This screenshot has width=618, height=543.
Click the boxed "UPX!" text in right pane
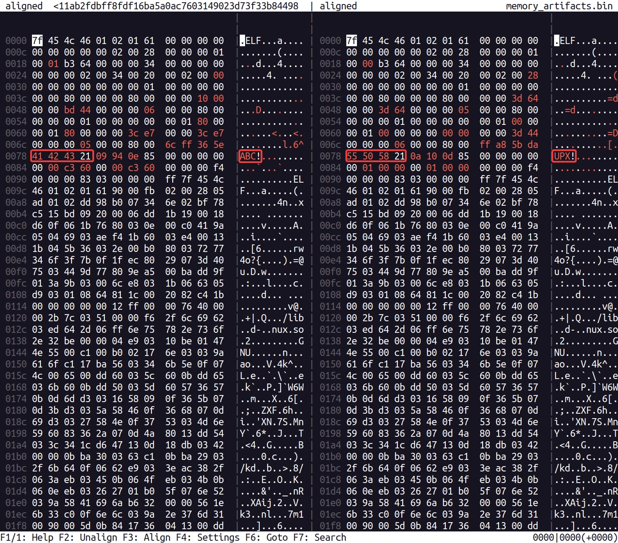tap(565, 156)
